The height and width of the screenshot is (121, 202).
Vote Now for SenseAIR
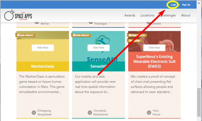(99, 48)
